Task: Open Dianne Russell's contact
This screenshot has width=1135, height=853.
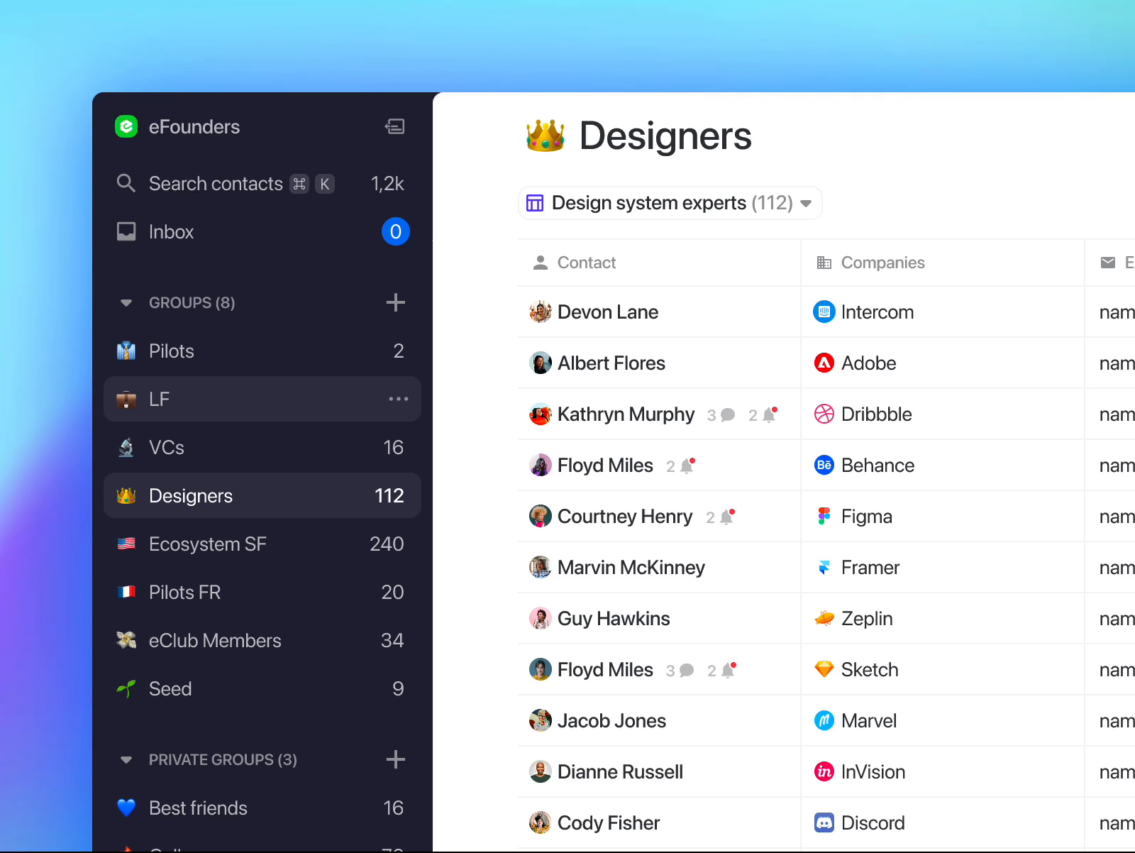Action: point(620,772)
